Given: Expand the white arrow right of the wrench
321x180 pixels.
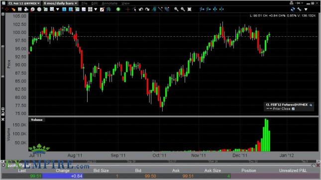Looking at the screenshot, I should click(306, 9).
